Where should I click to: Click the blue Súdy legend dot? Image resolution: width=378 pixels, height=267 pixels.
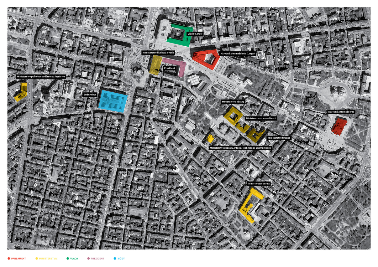[115, 259]
